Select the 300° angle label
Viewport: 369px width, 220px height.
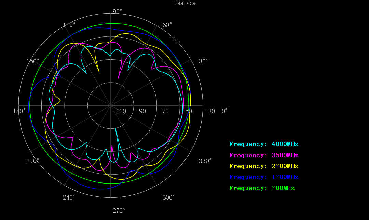tap(169, 197)
